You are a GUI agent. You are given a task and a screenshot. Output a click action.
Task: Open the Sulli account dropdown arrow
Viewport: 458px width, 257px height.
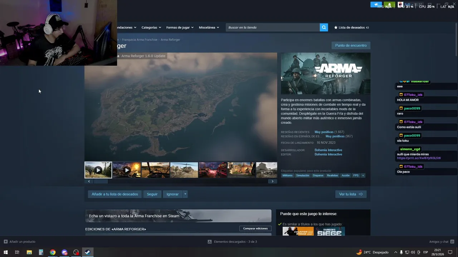(412, 4)
